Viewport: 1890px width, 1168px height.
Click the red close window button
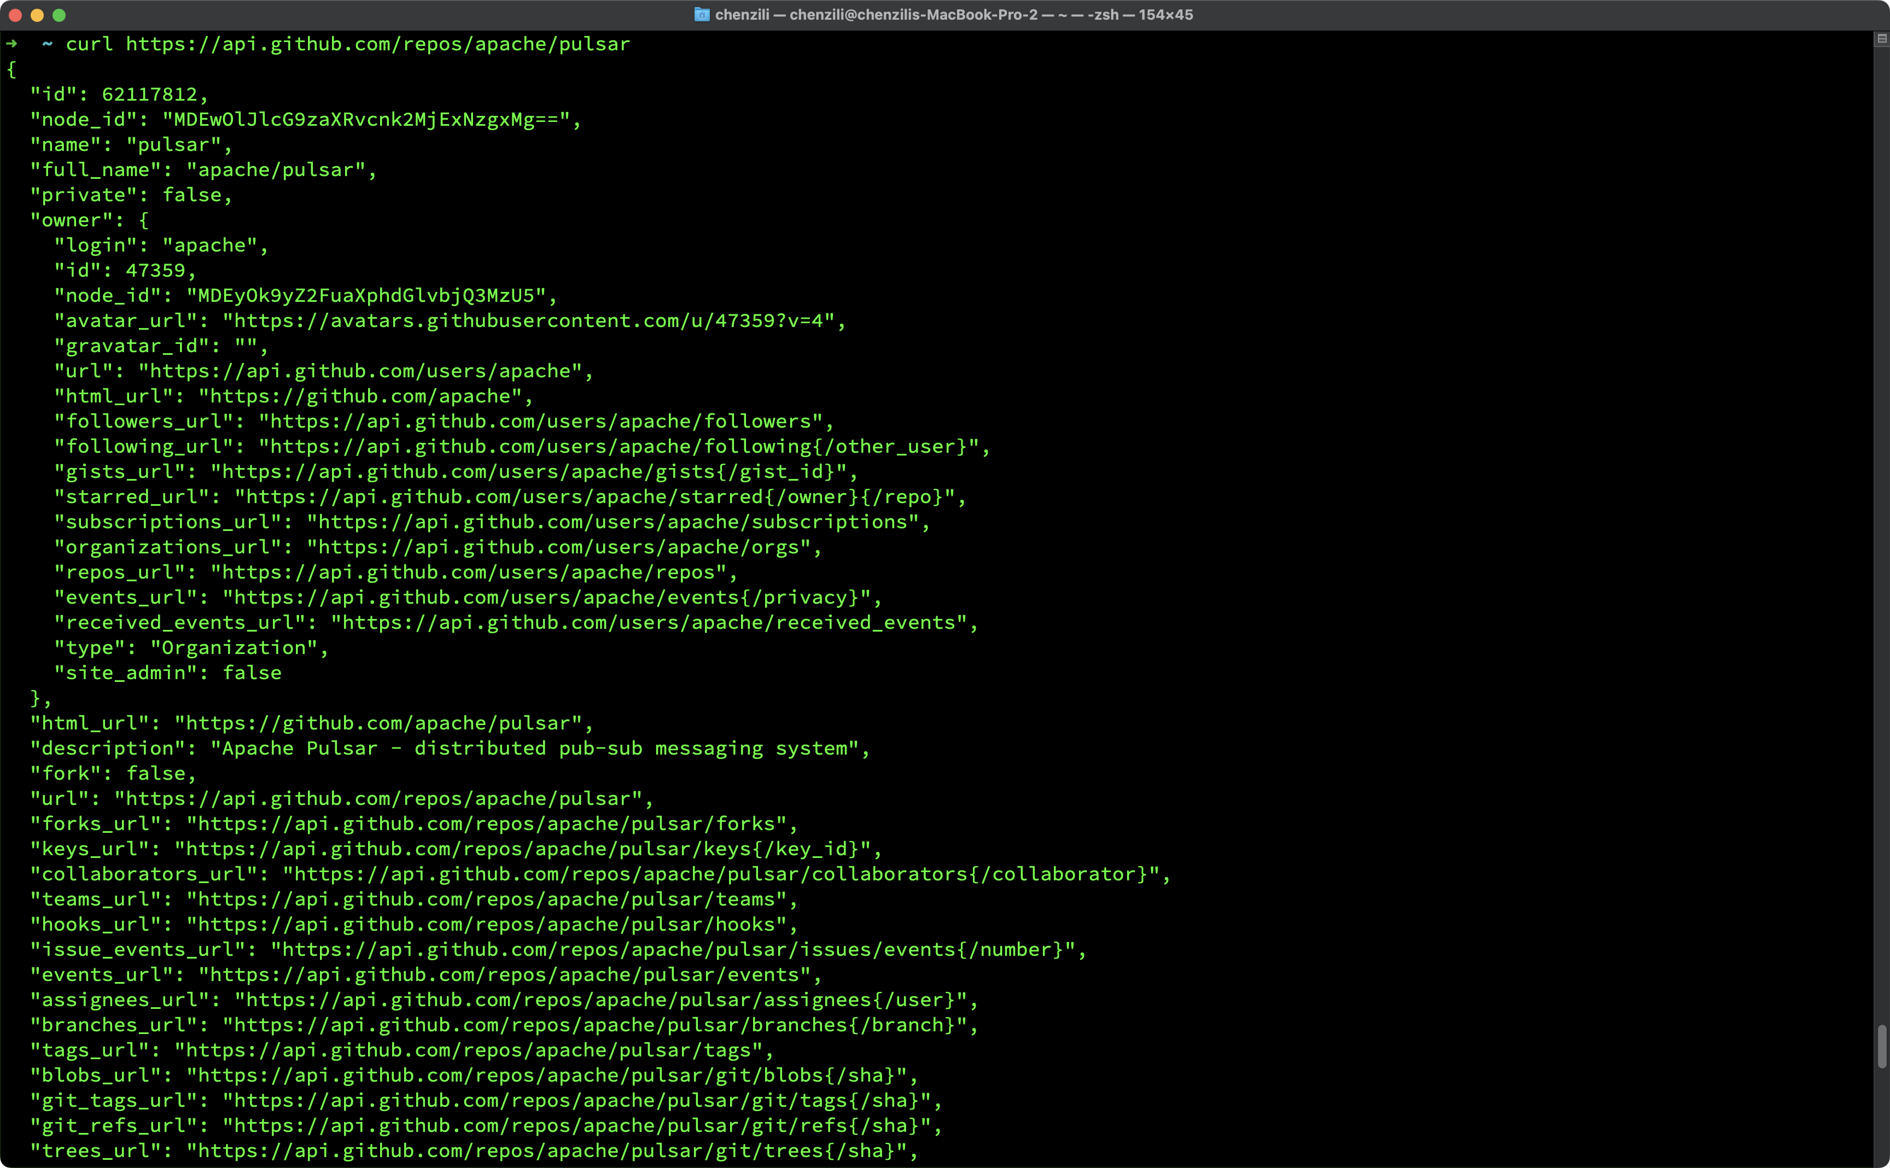[x=15, y=15]
